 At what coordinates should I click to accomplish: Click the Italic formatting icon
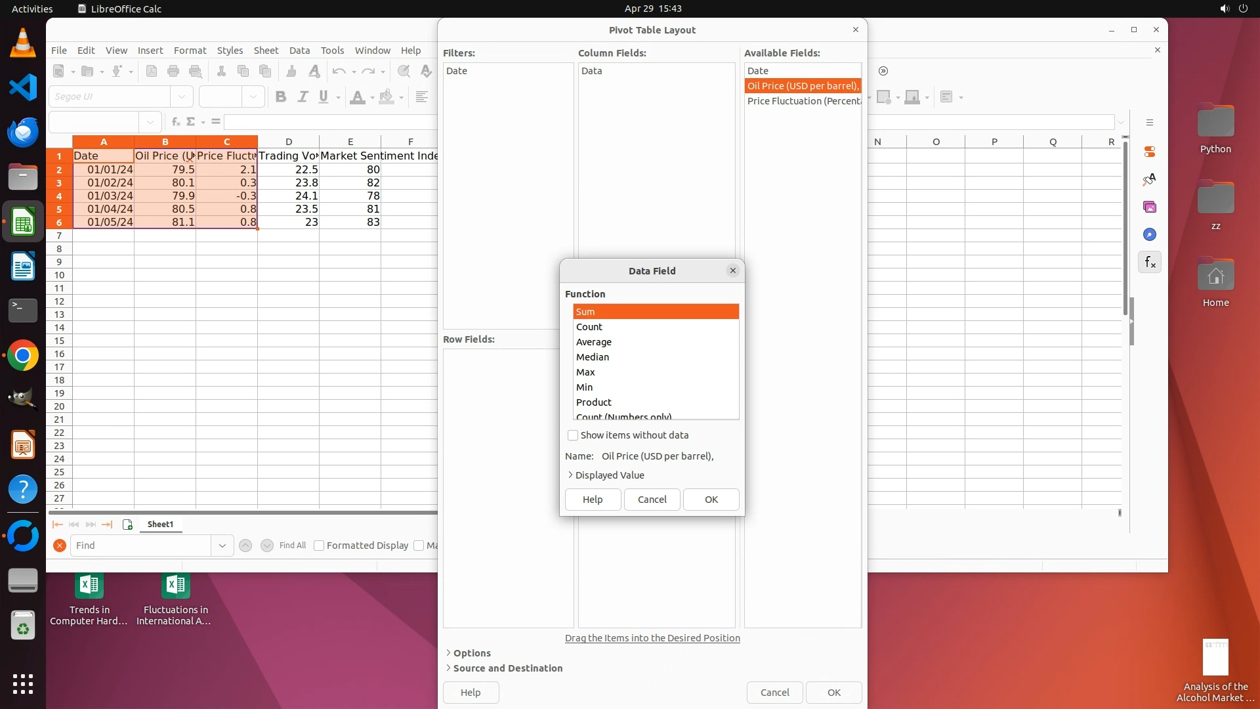[x=303, y=97]
